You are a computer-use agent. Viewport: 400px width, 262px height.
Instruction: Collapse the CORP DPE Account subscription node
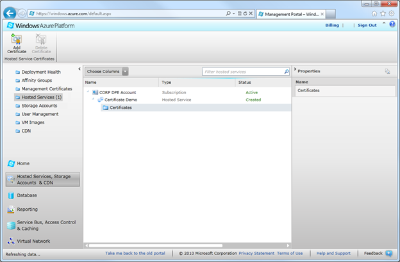[x=88, y=92]
